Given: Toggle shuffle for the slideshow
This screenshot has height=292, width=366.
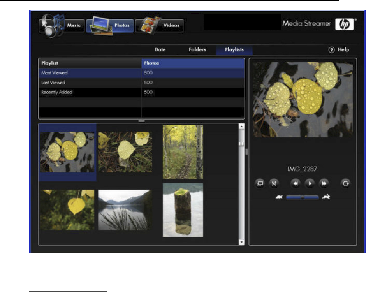Looking at the screenshot, I should click(274, 184).
